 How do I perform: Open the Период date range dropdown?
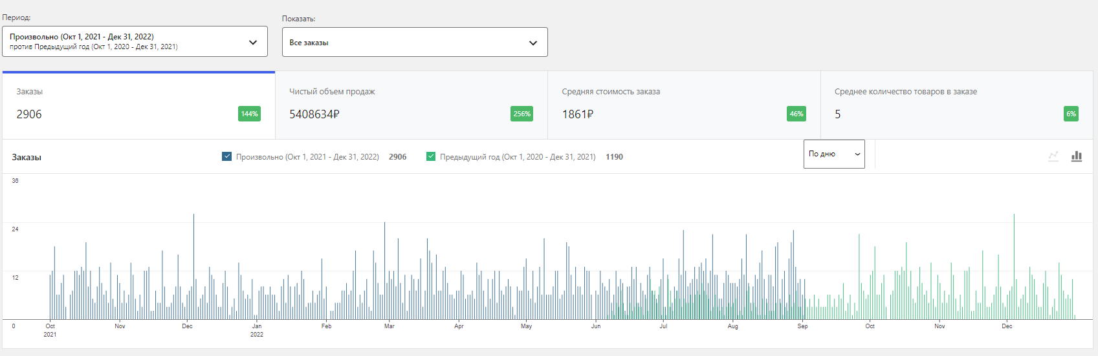[135, 41]
